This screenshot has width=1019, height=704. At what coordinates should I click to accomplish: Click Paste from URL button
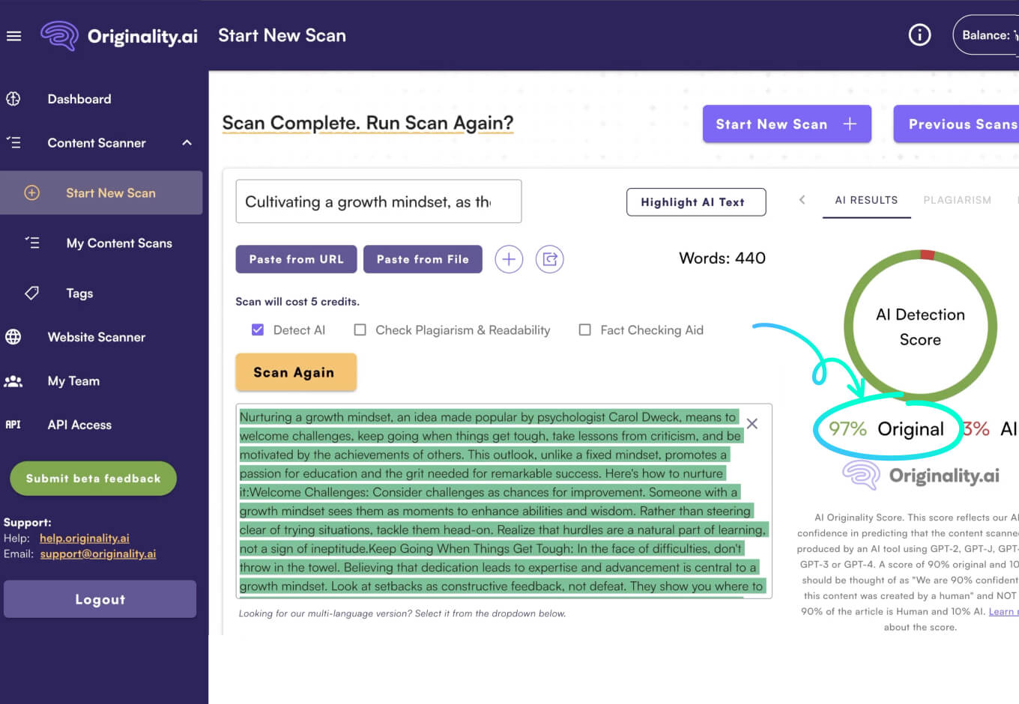pos(296,259)
